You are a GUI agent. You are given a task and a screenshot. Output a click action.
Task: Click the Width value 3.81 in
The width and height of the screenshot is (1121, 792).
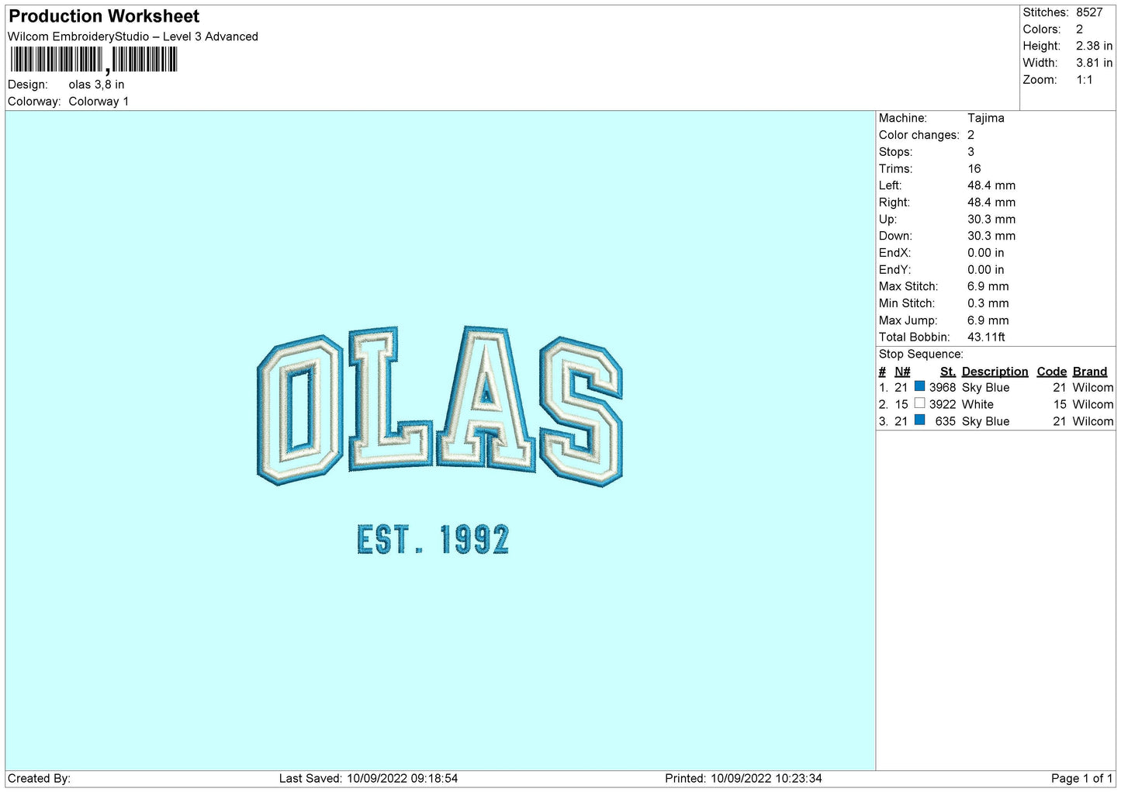1094,63
